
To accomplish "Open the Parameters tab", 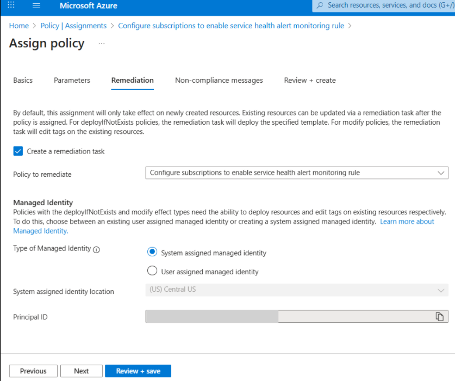I will tap(72, 80).
